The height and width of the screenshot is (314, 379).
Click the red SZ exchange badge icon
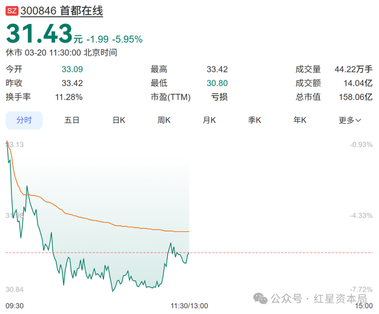[x=12, y=11]
